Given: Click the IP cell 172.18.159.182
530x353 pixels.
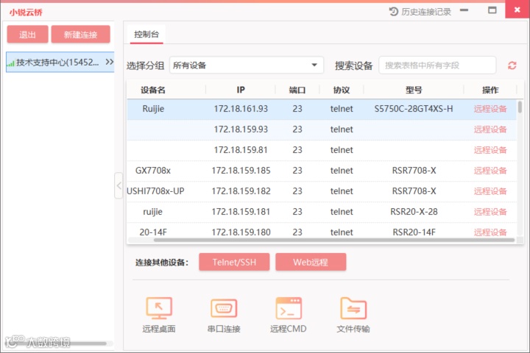Looking at the screenshot, I should pyautogui.click(x=241, y=191).
